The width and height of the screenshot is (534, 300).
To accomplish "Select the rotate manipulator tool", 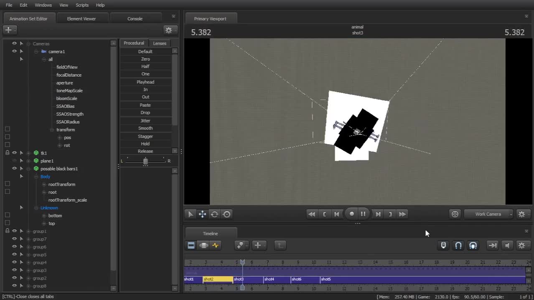I will click(214, 214).
